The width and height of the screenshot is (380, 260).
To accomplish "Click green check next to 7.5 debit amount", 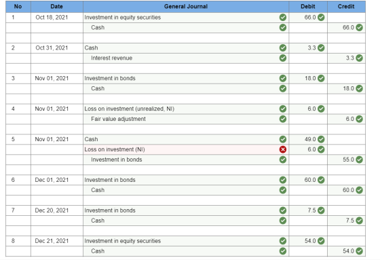I will point(321,210).
